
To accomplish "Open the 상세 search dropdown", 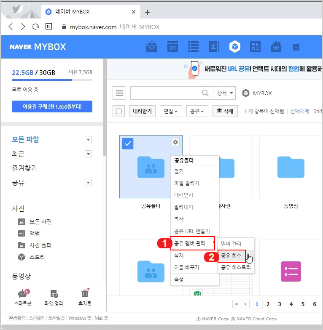I will (x=224, y=93).
